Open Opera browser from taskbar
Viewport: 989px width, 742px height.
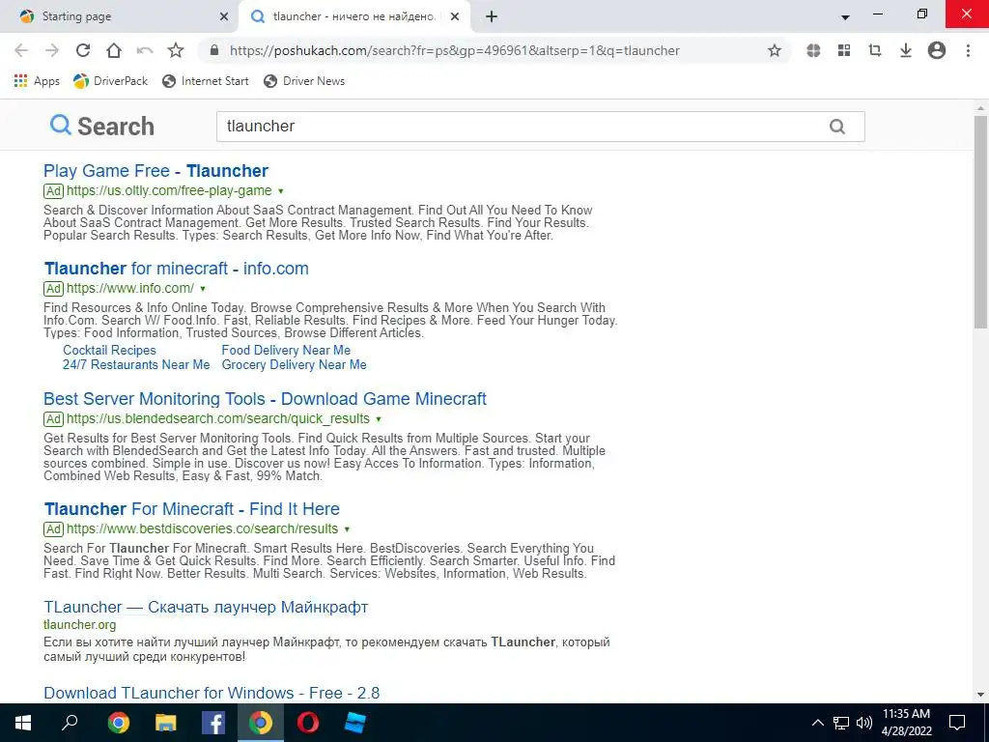click(x=308, y=723)
